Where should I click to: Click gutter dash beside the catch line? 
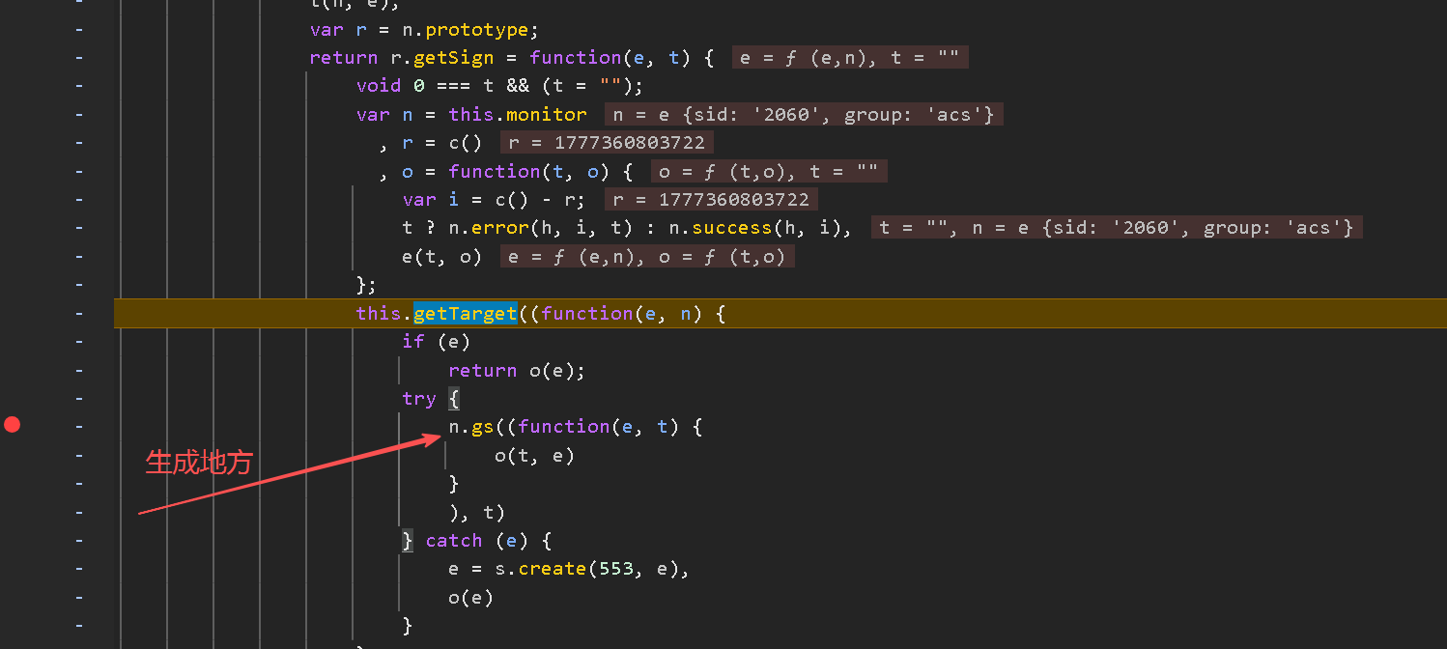point(79,541)
